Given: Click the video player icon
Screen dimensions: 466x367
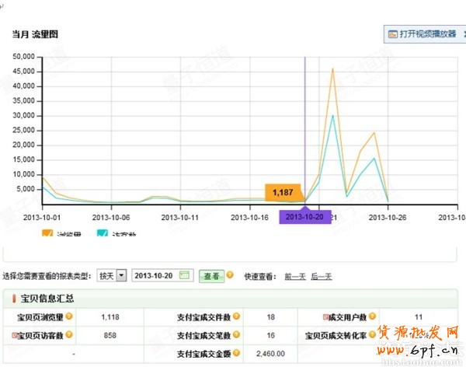Looking at the screenshot, I should coord(393,34).
